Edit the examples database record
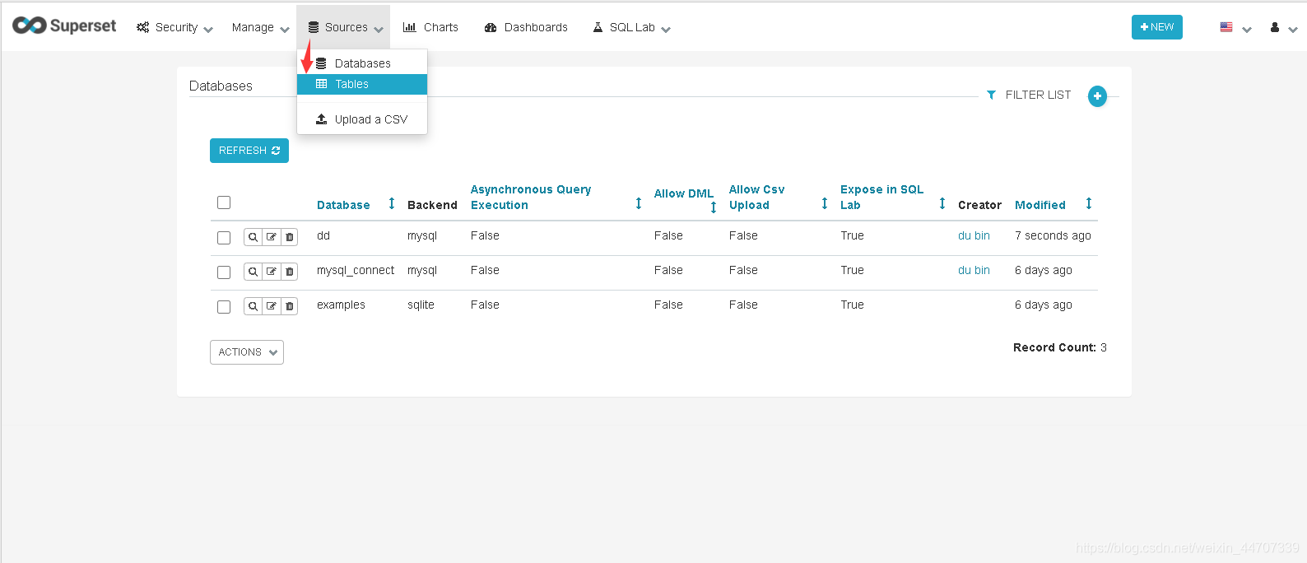This screenshot has height=563, width=1307. [x=271, y=306]
